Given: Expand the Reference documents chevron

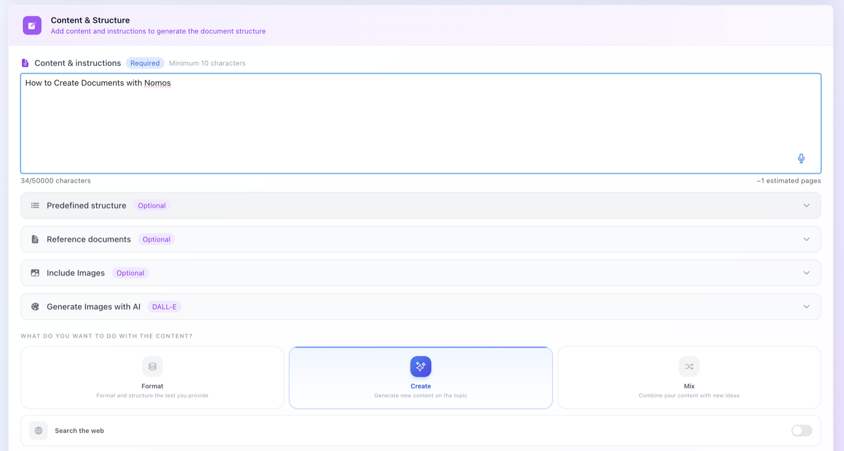Looking at the screenshot, I should click(807, 239).
